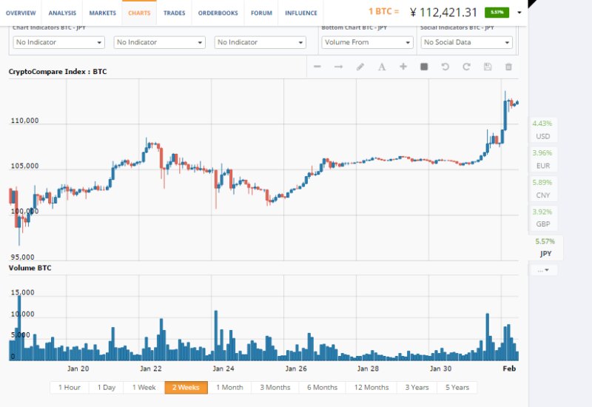Open the drawing color square swatch
Viewport: 592px width, 407px height.
tap(424, 67)
